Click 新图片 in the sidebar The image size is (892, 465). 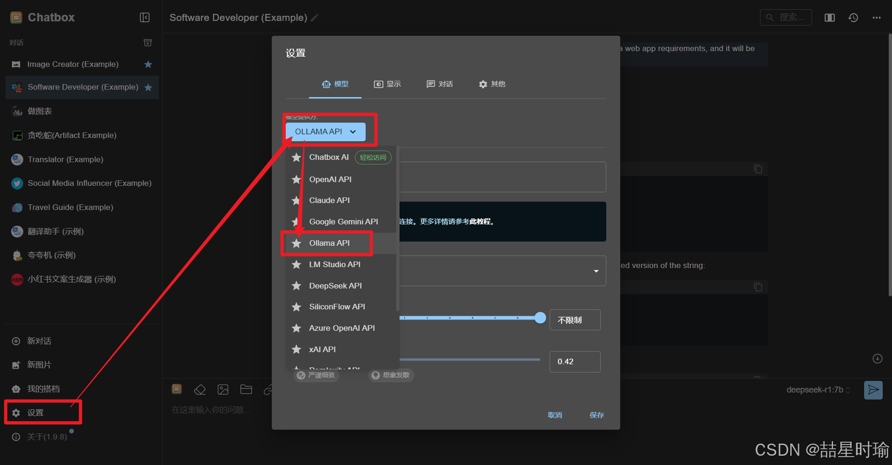pyautogui.click(x=82, y=365)
